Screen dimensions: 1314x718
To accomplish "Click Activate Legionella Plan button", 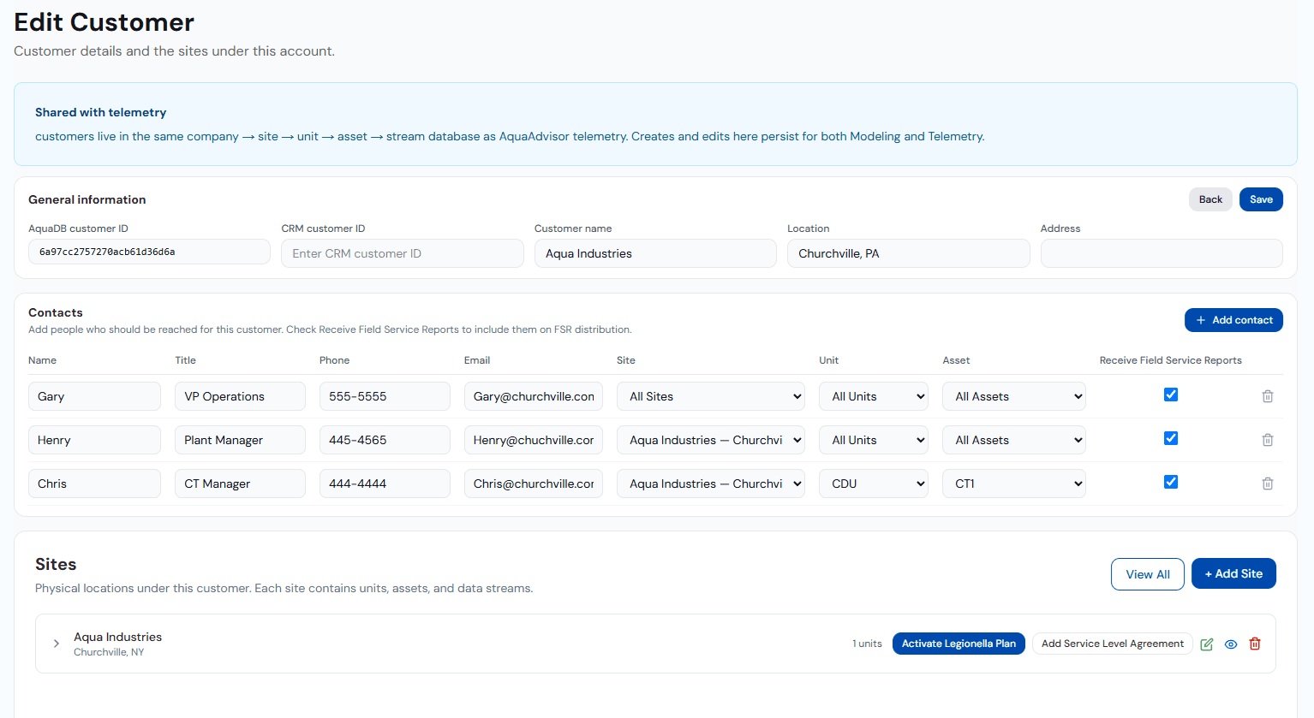I will click(959, 644).
